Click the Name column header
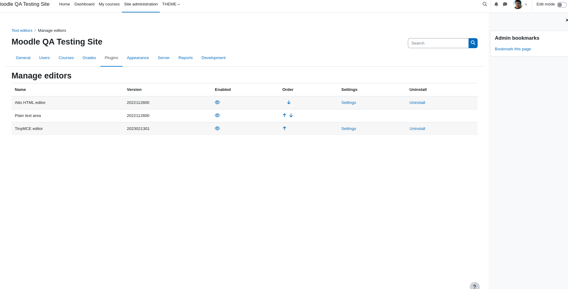This screenshot has height=289, width=568. click(20, 90)
